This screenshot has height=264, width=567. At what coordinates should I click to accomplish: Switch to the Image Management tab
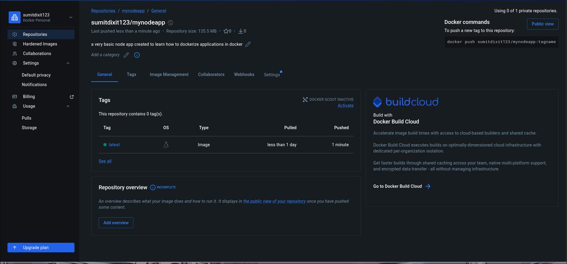pos(169,75)
